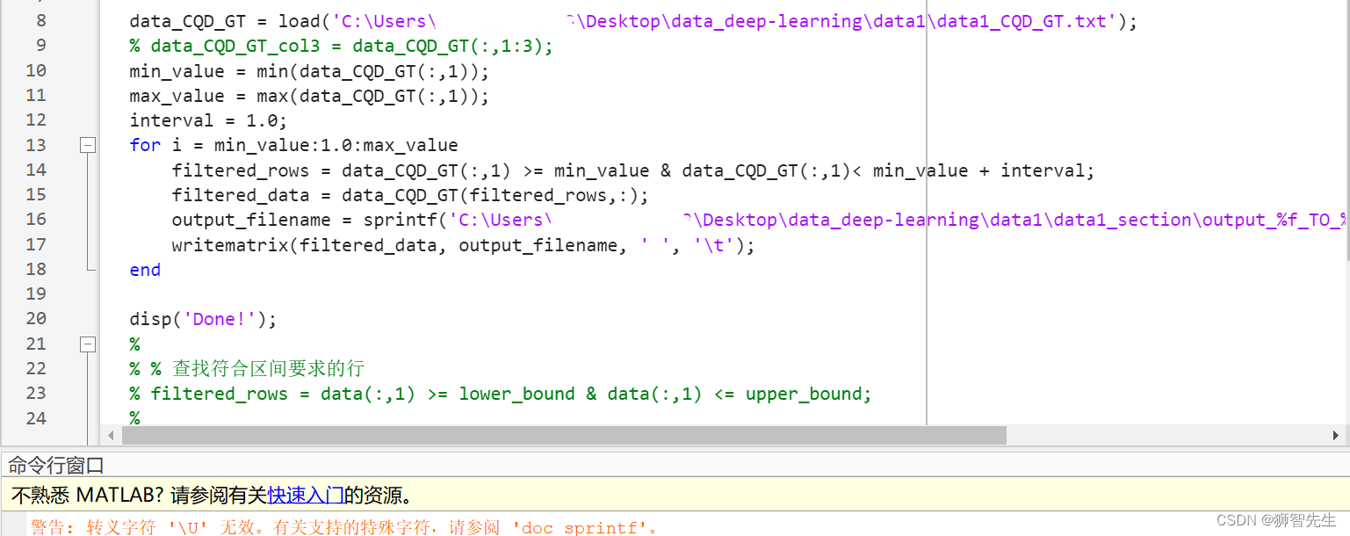Click the filtered_data assignment line
The width and height of the screenshot is (1350, 536).
tap(410, 195)
